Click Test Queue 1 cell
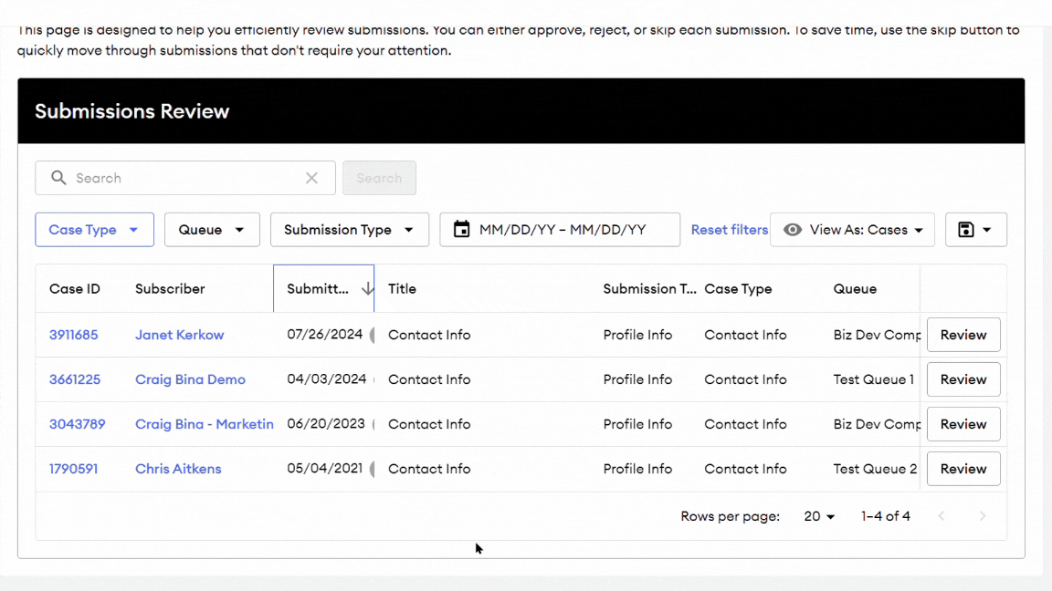1052x591 pixels. [874, 379]
